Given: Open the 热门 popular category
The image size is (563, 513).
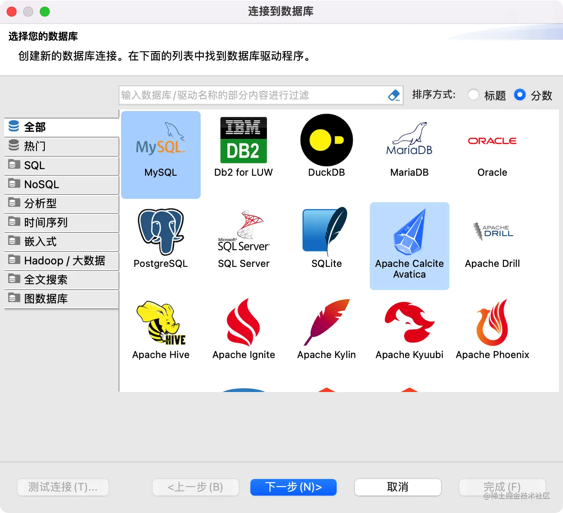Looking at the screenshot, I should pyautogui.click(x=62, y=146).
